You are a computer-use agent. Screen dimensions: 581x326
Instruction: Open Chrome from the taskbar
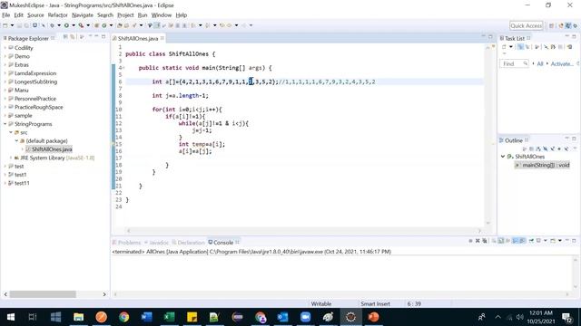pyautogui.click(x=123, y=317)
